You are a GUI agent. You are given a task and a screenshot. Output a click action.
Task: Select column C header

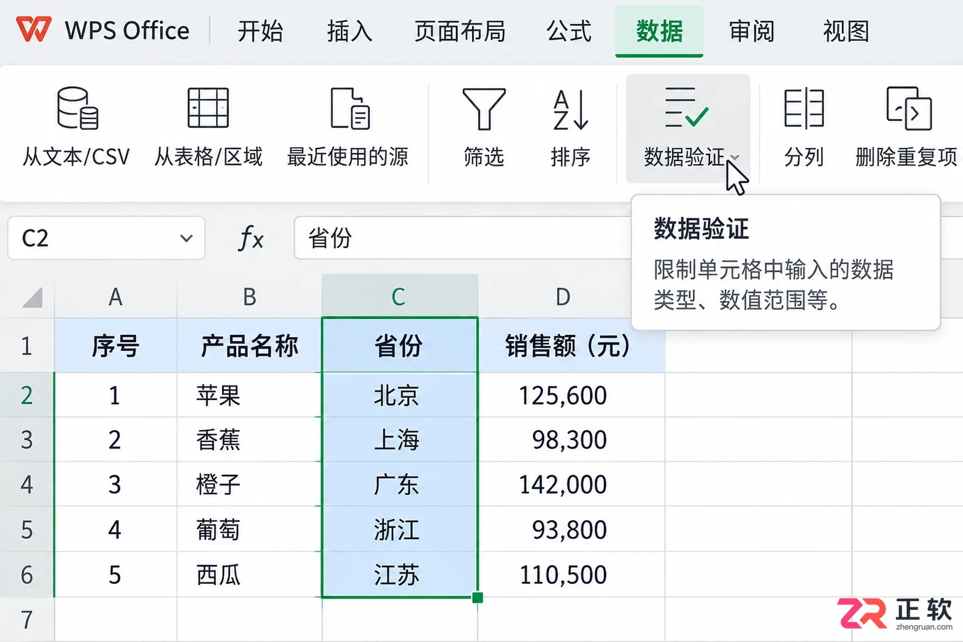tap(399, 296)
